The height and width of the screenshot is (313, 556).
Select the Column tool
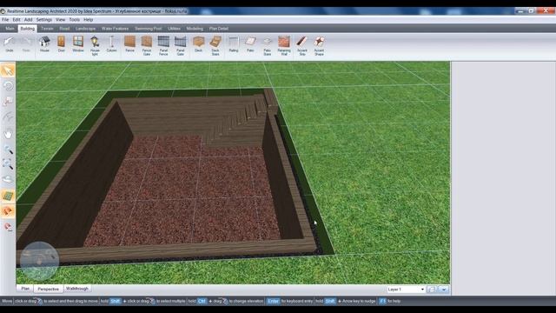coord(111,44)
